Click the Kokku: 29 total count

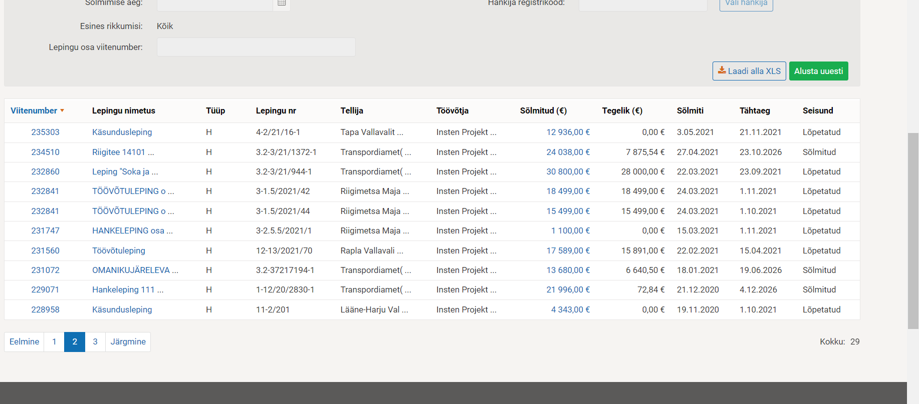[x=840, y=342]
